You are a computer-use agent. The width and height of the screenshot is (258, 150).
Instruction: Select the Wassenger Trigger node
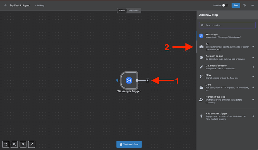128,80
